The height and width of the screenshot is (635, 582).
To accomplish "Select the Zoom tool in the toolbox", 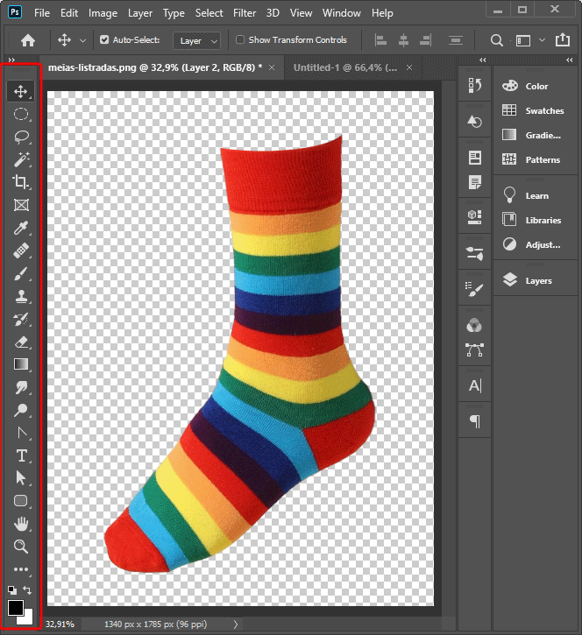I will tap(21, 547).
